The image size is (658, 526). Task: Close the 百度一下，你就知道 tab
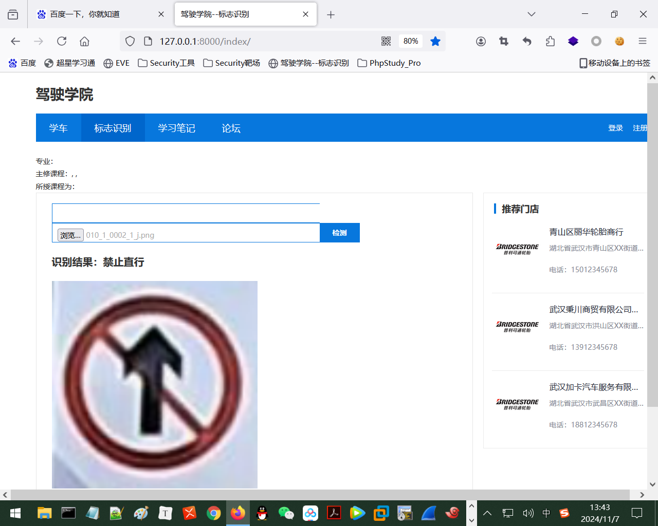pos(161,14)
